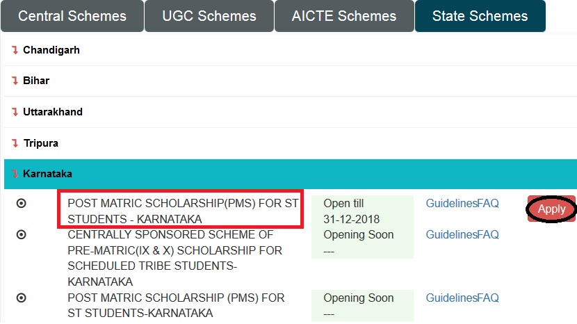Expand the Chandigarh state section
This screenshot has width=577, height=324.
(51, 50)
